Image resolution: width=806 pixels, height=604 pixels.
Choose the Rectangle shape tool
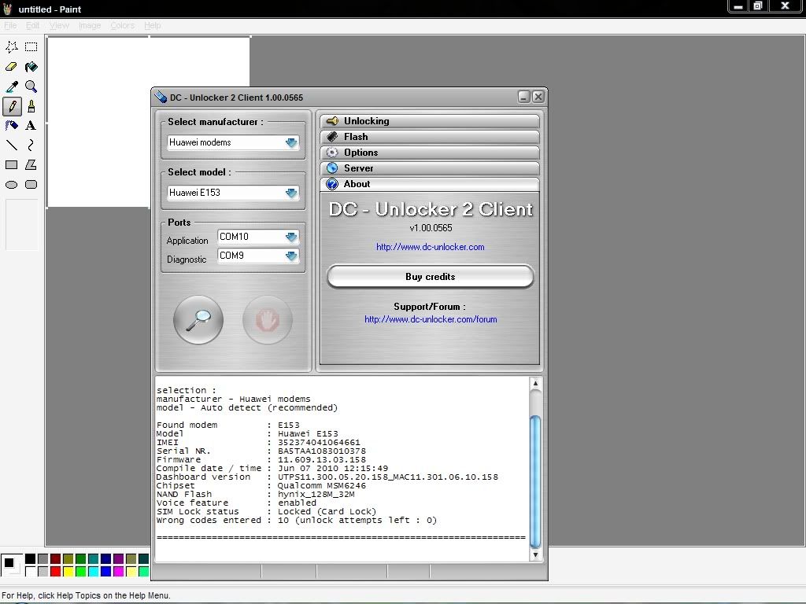pos(12,165)
